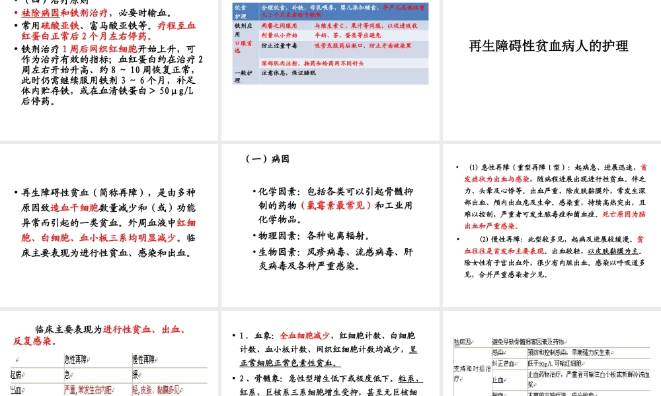Click the table cell 铁剂应用
This screenshot has width=661, height=396.
tap(245, 30)
